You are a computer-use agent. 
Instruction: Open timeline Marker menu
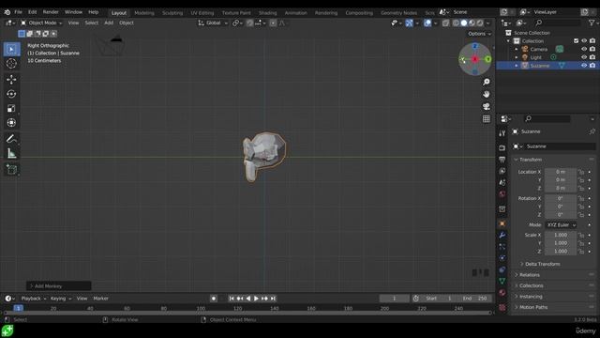pyautogui.click(x=100, y=299)
